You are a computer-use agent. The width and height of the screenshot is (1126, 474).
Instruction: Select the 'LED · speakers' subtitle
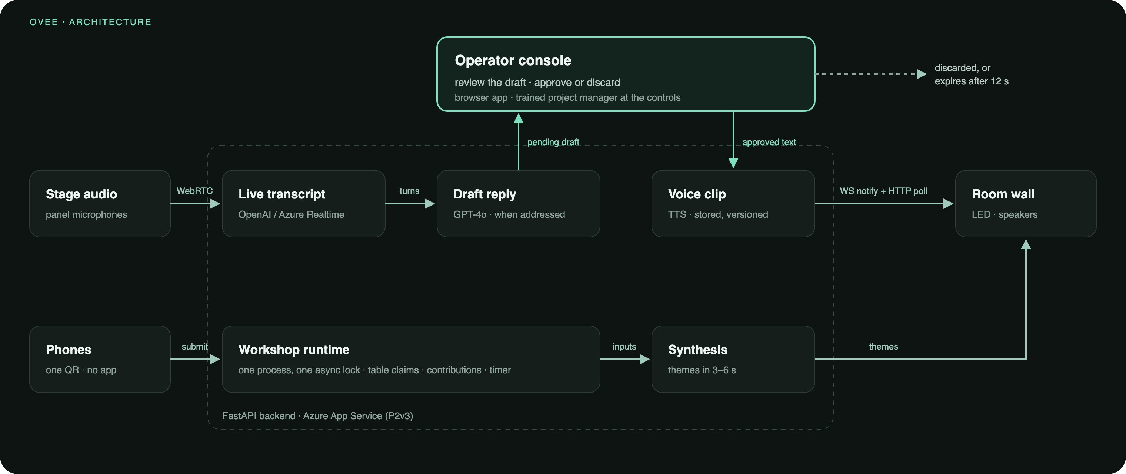coord(1005,214)
